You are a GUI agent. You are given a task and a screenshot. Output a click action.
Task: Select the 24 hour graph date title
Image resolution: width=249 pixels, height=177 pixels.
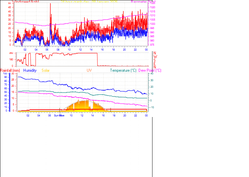click(89, 2)
